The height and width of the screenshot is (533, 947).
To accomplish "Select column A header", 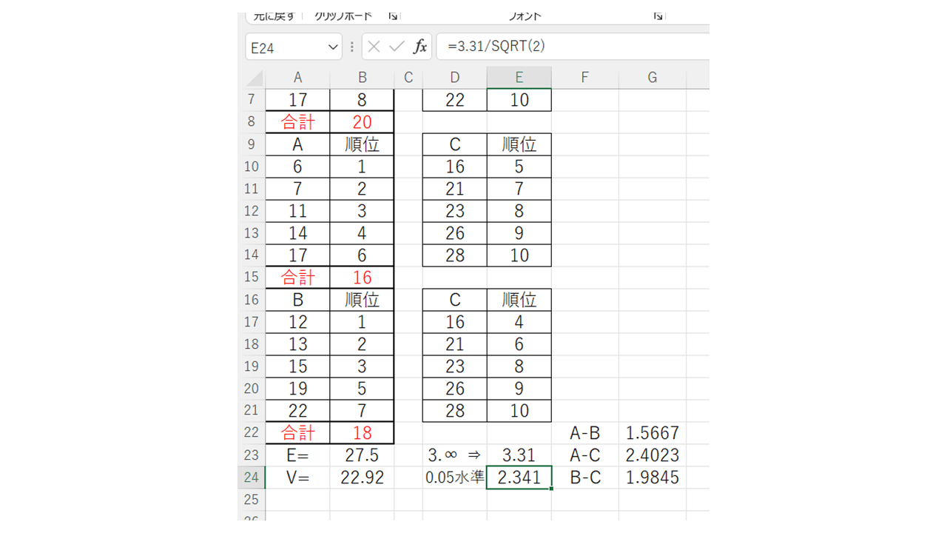I will (x=297, y=78).
